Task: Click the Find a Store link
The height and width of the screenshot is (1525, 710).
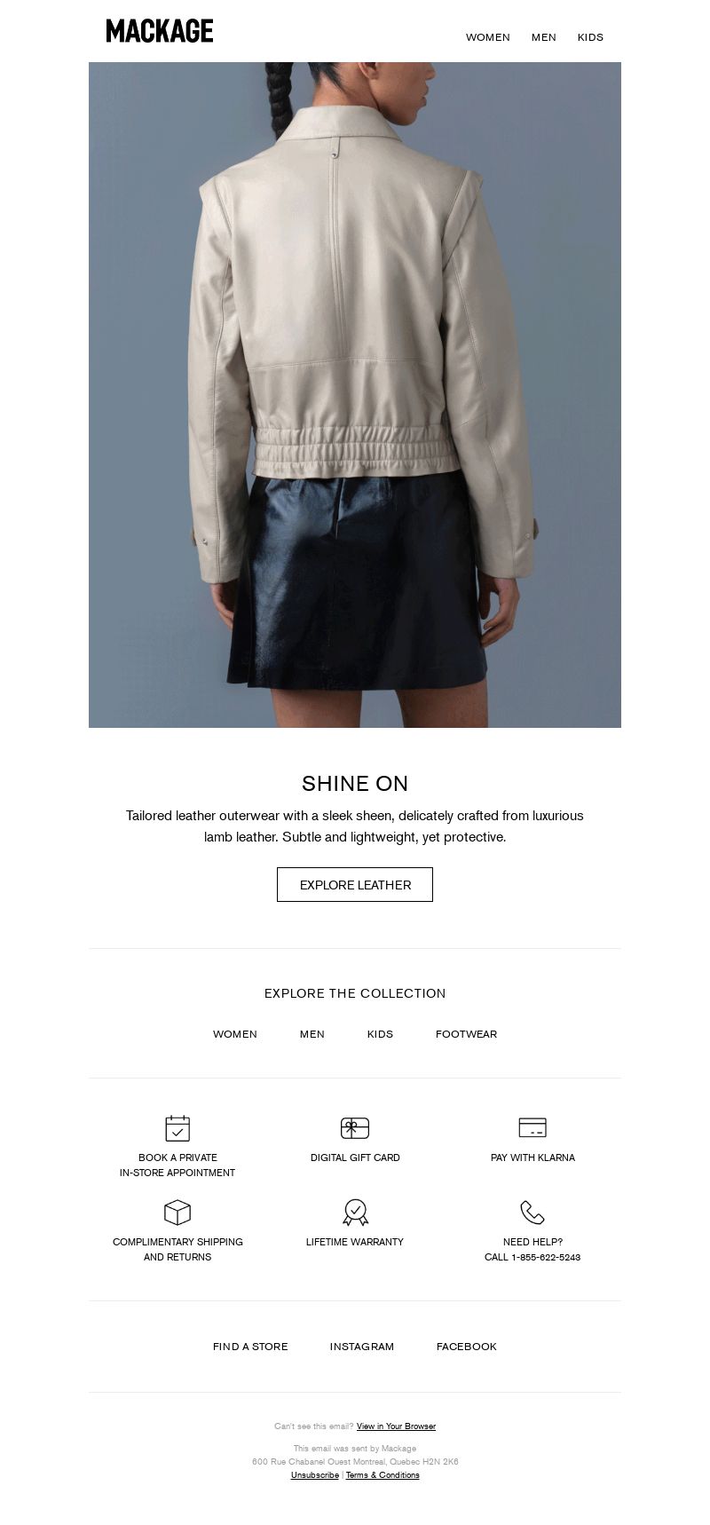Action: (250, 1347)
